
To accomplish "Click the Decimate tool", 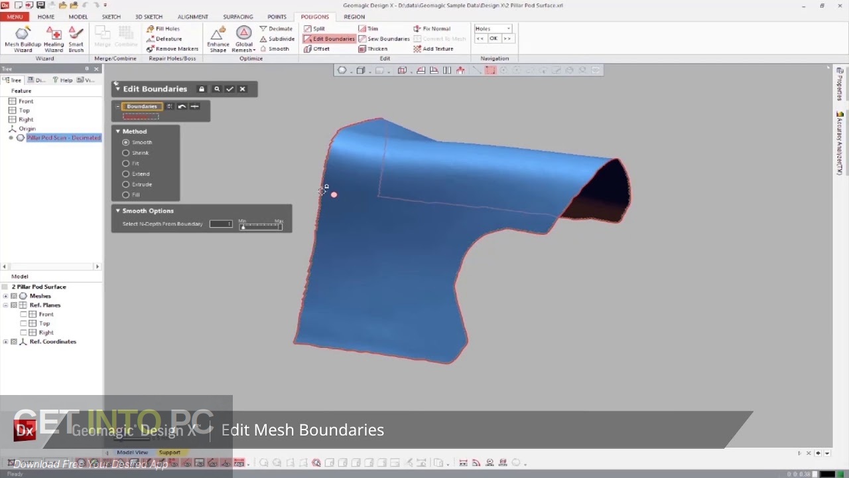I will pyautogui.click(x=276, y=29).
